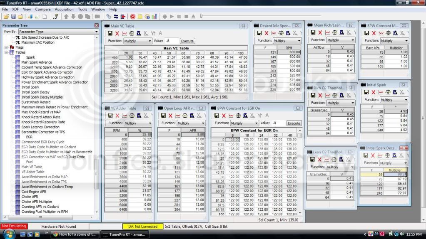Select Cold Engine AFR in Parameter Tree
Screen dimensions: 426x239
(34, 192)
